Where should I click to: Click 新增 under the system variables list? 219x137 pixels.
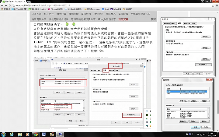pos(183,121)
